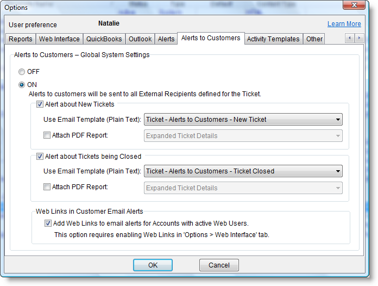Go to the Web Interface tab
The image size is (378, 286).
click(x=59, y=39)
